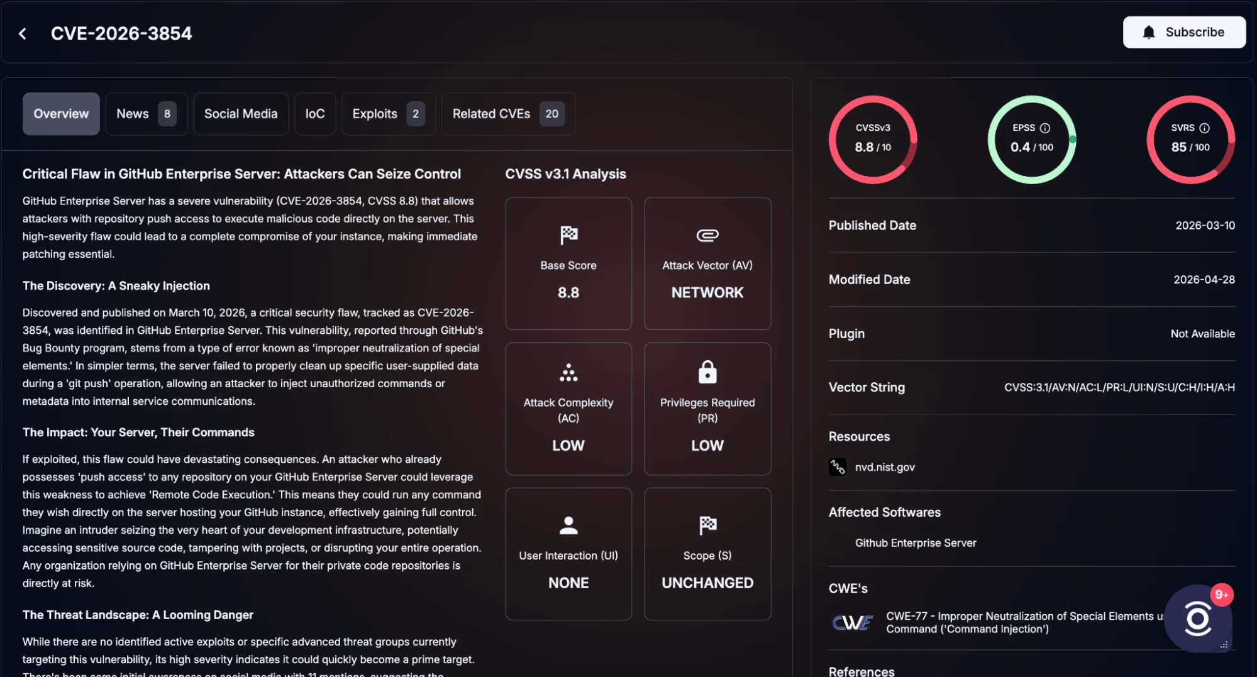This screenshot has width=1257, height=677.
Task: Subscribe to this CVE
Action: [1184, 32]
